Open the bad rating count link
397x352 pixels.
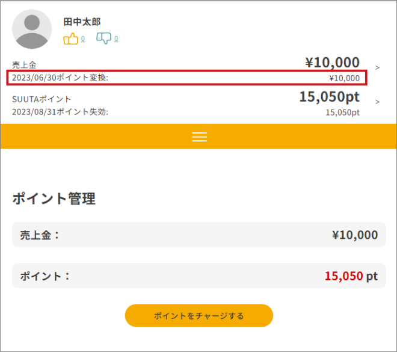pyautogui.click(x=116, y=39)
